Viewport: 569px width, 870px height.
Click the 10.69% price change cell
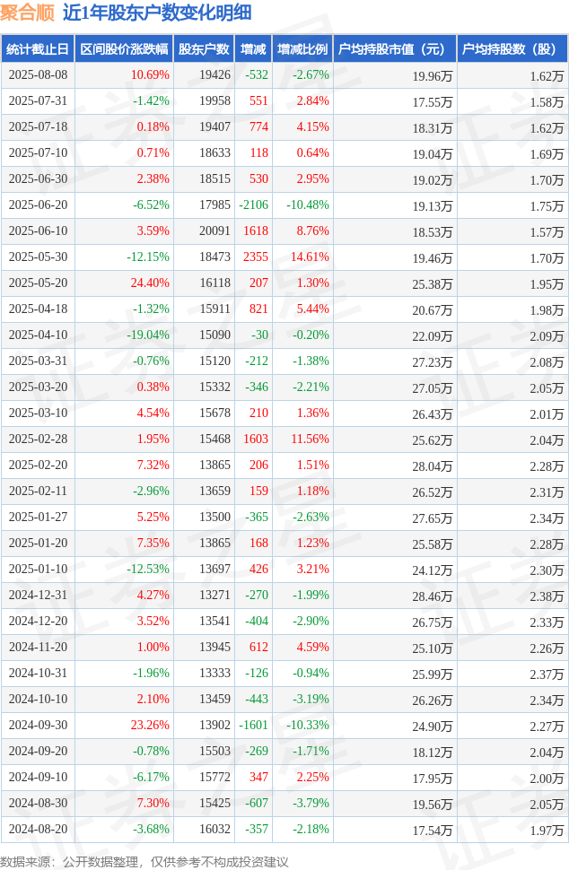click(x=150, y=75)
